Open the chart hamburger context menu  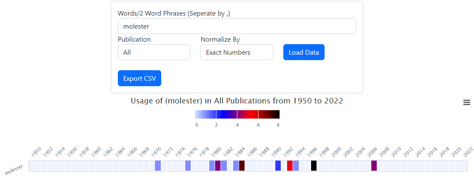(466, 102)
